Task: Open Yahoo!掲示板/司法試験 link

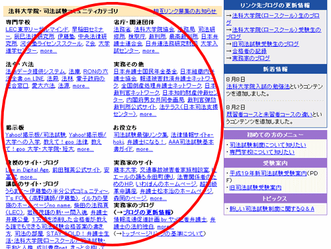Action: 36,135
